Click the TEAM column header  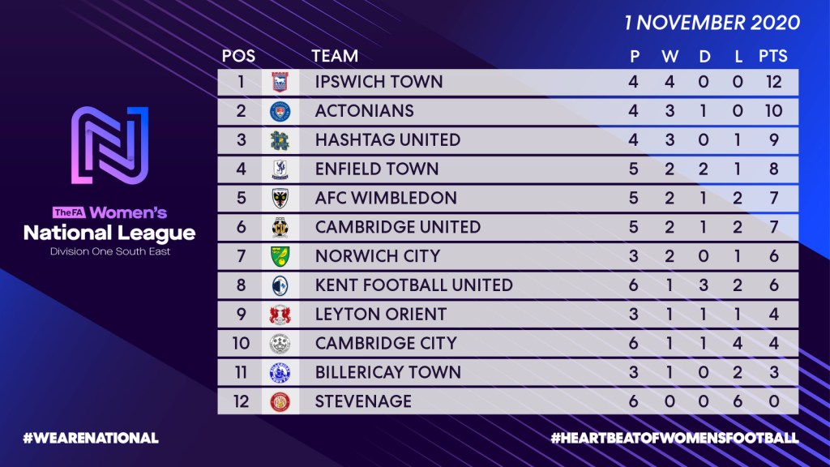coord(335,56)
